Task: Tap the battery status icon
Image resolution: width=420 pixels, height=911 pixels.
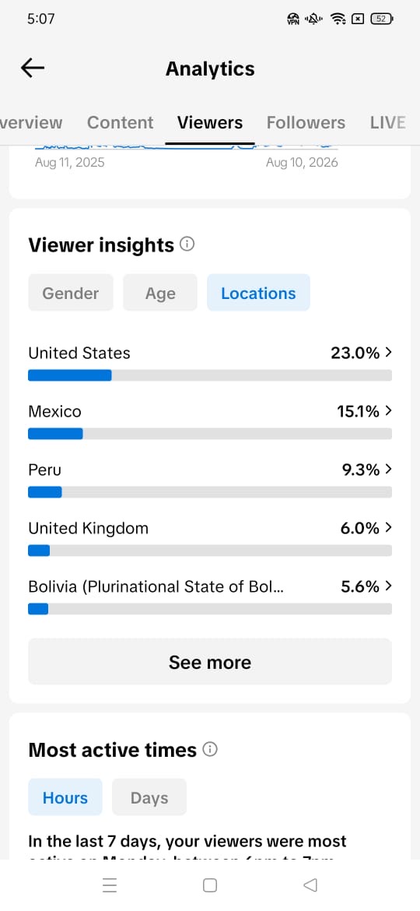Action: click(x=382, y=19)
